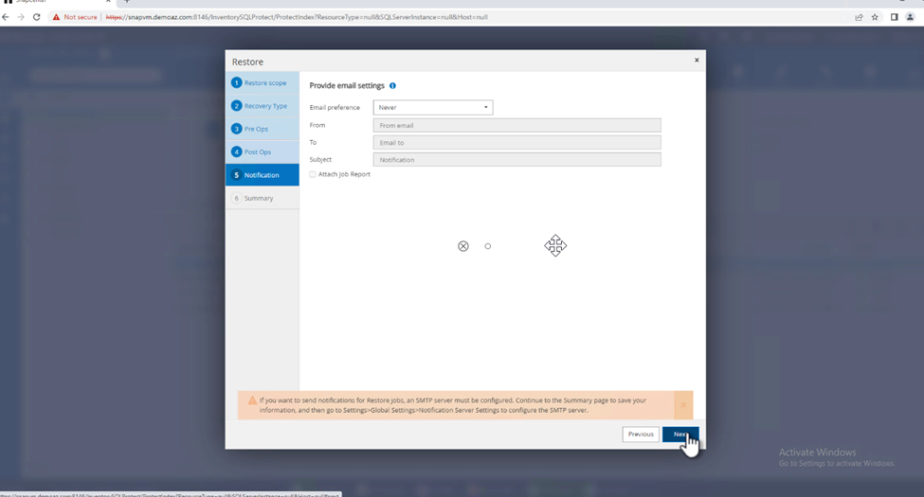Image resolution: width=924 pixels, height=497 pixels.
Task: Go to the Restore scope step
Action: click(263, 83)
